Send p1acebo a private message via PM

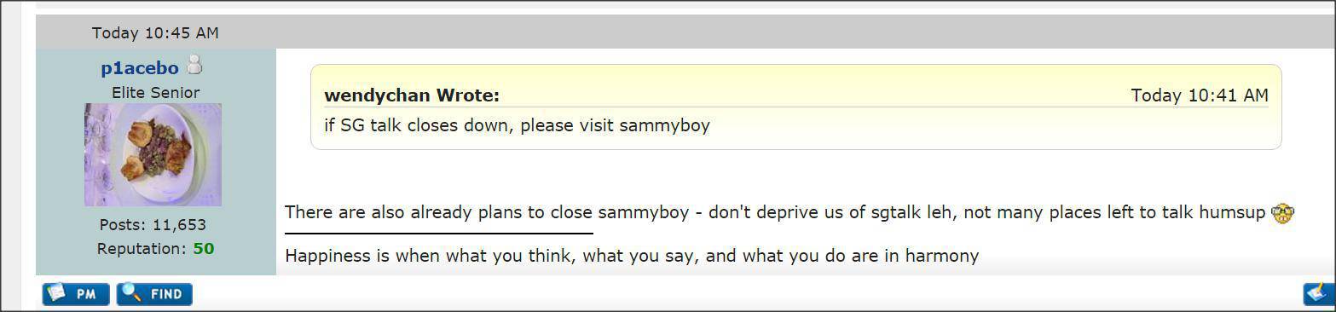click(76, 294)
